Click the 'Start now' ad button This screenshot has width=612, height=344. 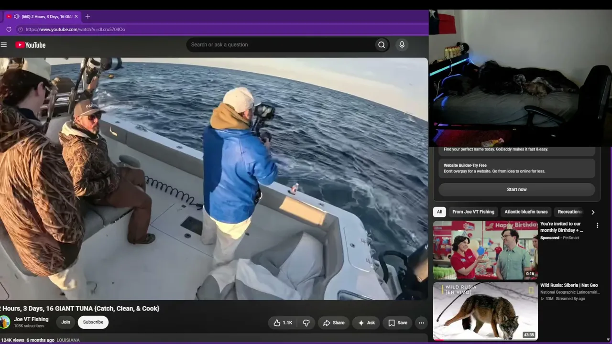[517, 190]
